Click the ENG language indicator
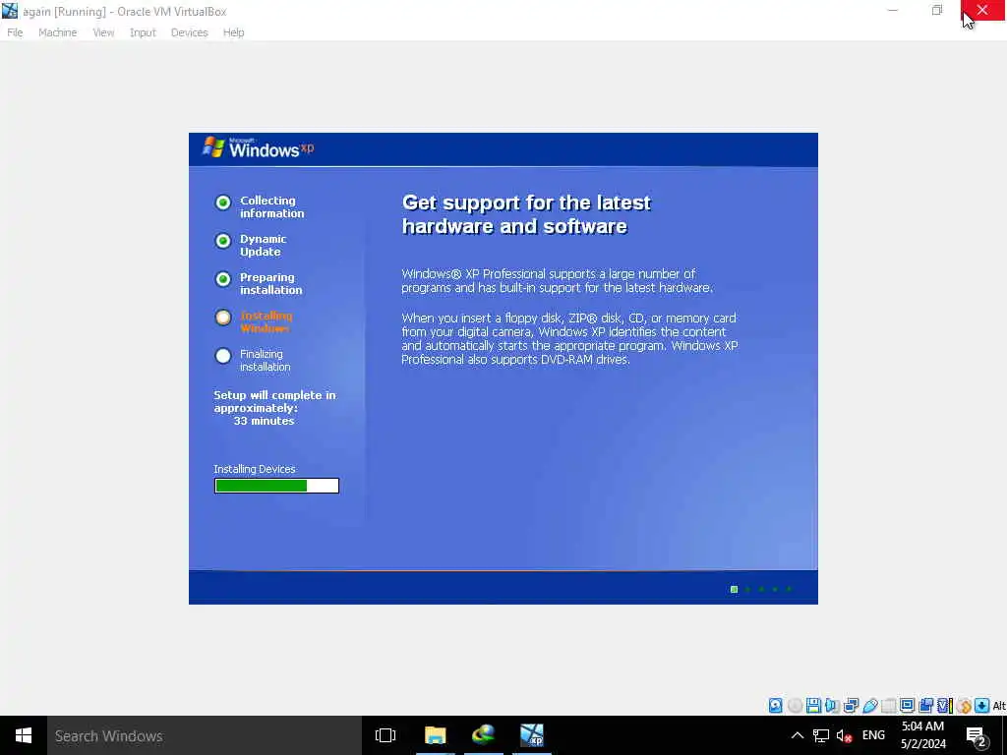This screenshot has width=1007, height=755. [873, 735]
